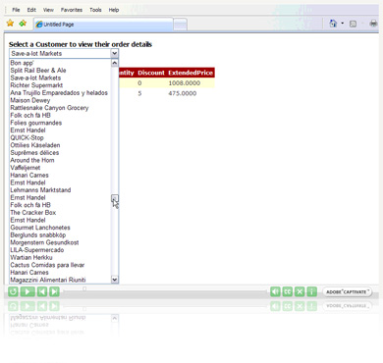The height and width of the screenshot is (363, 383).
Task: Click the browser Home icon
Action: pos(333,24)
